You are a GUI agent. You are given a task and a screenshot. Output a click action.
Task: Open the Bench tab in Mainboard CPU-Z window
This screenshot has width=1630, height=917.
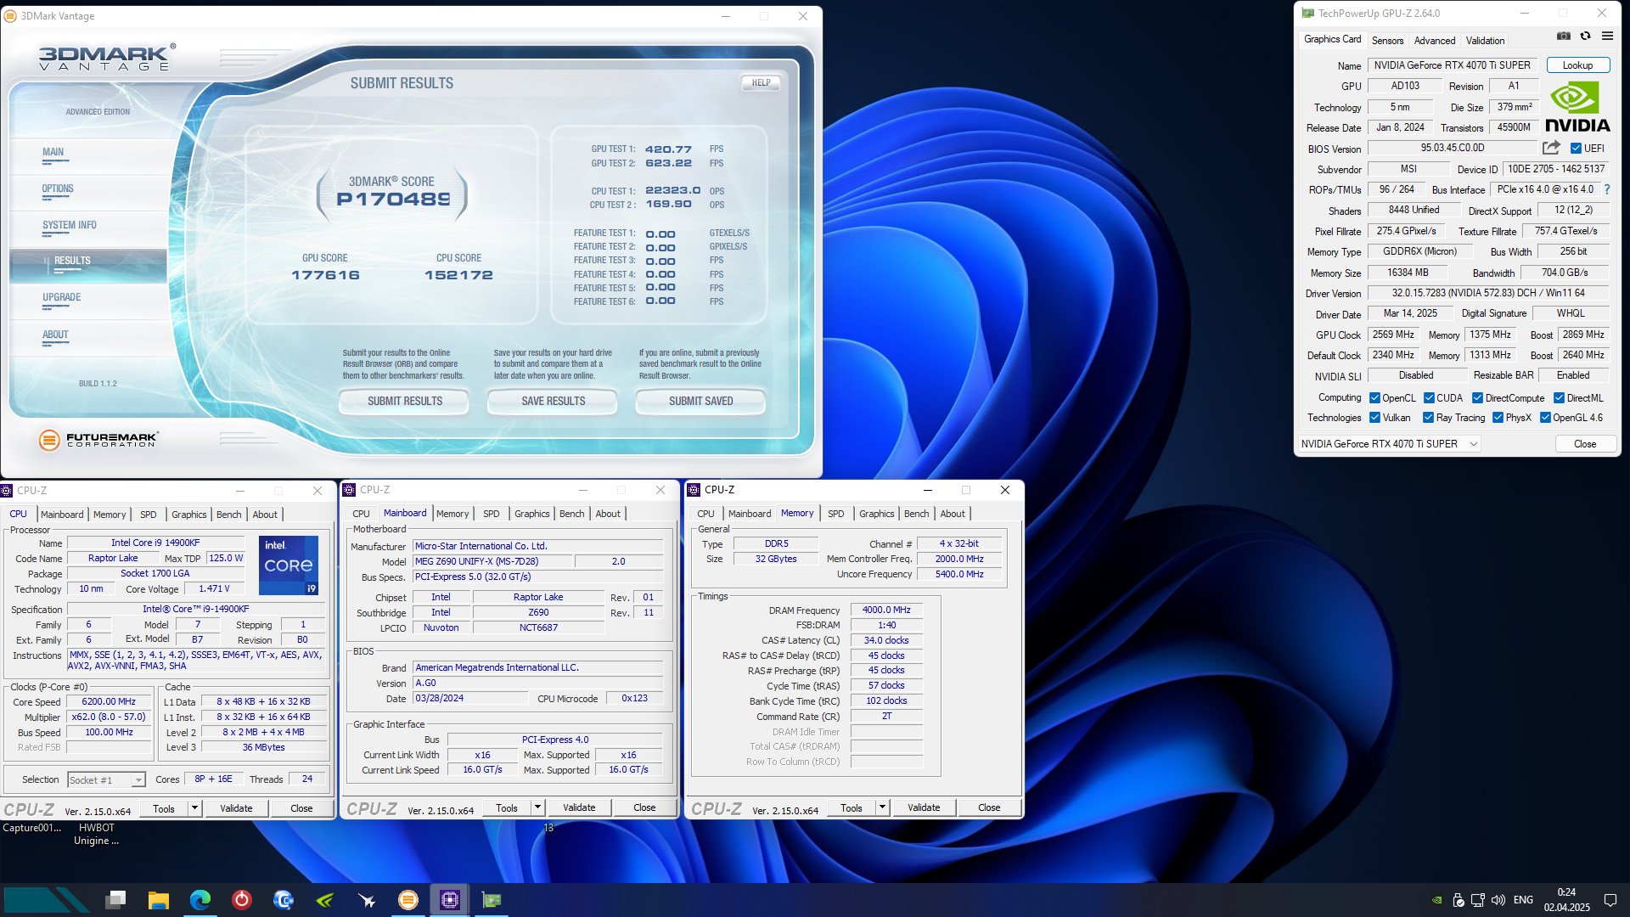[571, 514]
